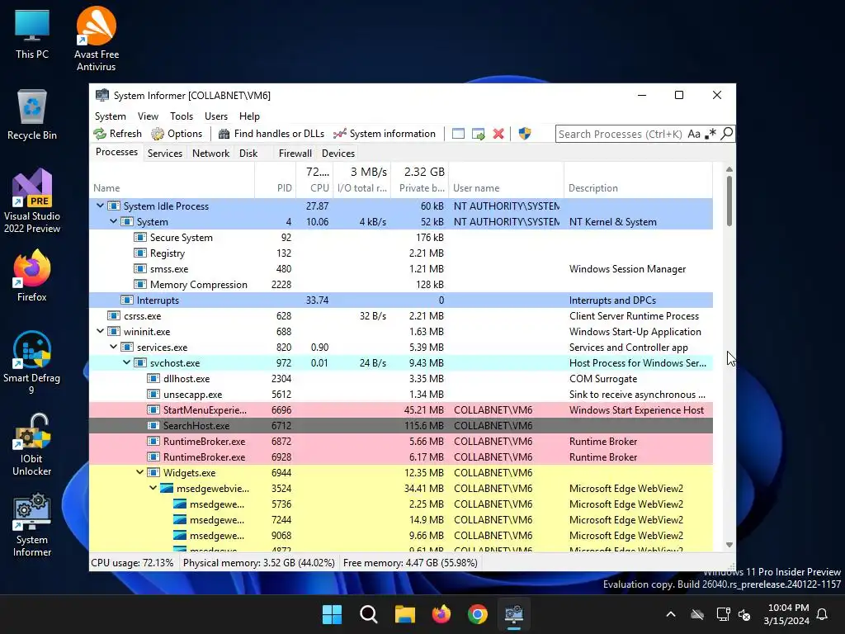Click the red X terminate window icon
Screen dimensions: 845x634
pos(498,134)
